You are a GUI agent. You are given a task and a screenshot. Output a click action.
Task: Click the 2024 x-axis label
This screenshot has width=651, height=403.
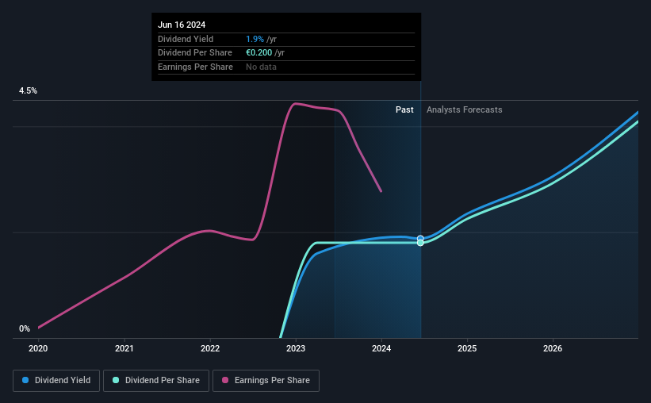381,348
